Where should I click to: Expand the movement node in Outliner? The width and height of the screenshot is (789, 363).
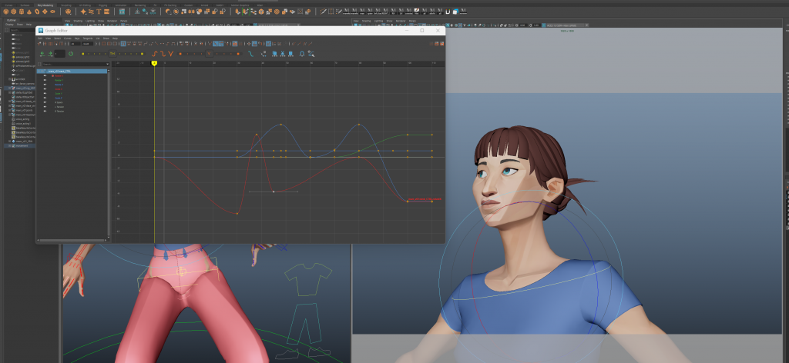pyautogui.click(x=9, y=145)
